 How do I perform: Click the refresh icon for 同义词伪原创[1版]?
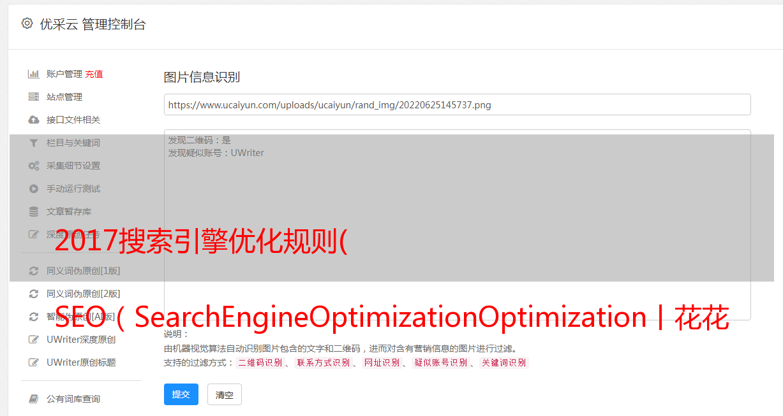(x=33, y=271)
